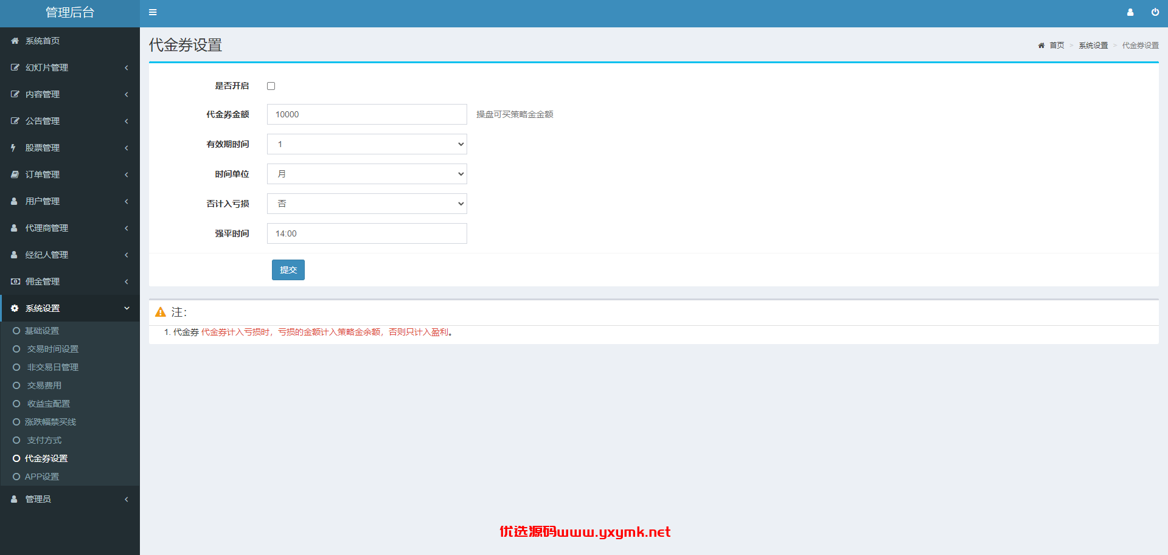1168x555 pixels.
Task: Enable the 是否开启 checkbox
Action: (271, 86)
